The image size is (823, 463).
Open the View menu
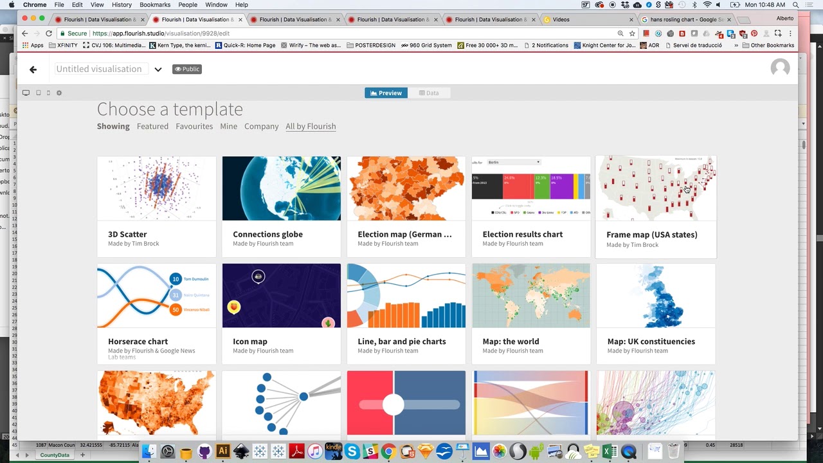[97, 5]
